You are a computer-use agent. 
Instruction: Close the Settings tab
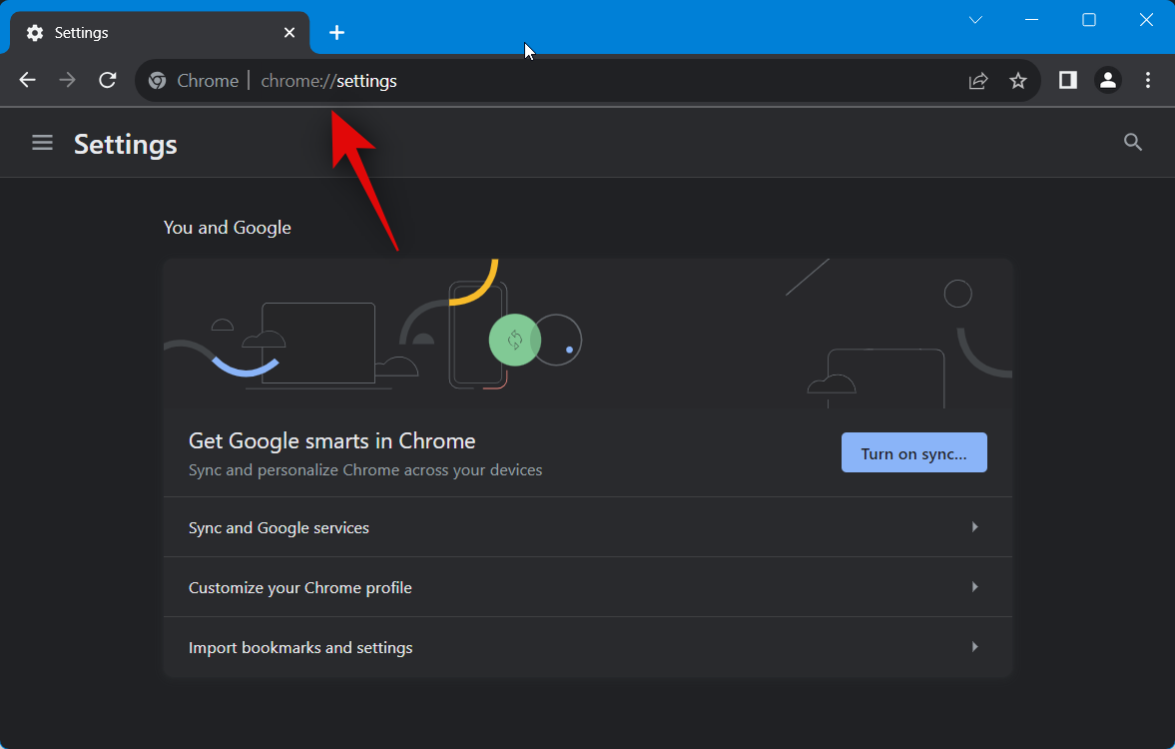click(290, 33)
